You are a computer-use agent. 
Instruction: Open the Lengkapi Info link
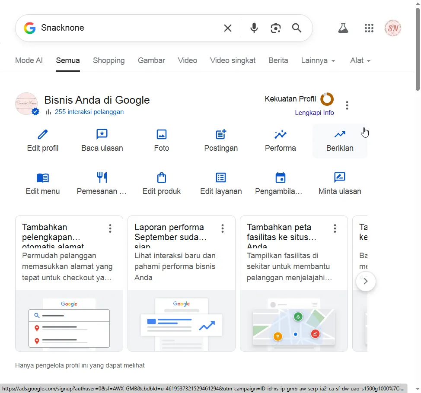(314, 113)
